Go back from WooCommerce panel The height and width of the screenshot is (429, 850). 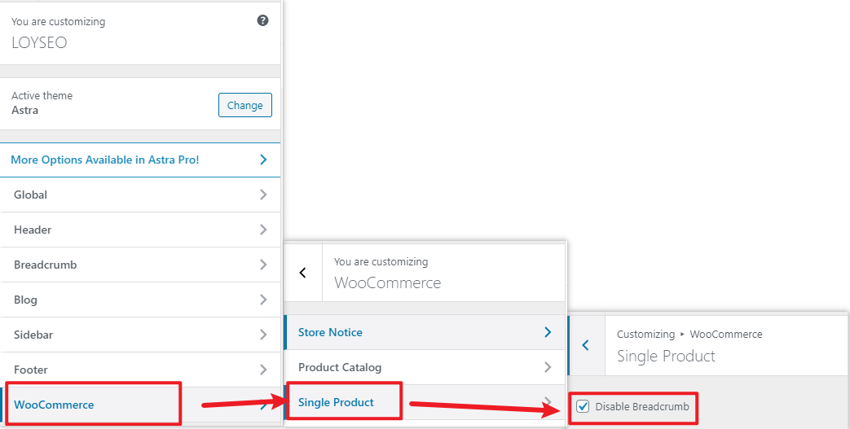[303, 273]
